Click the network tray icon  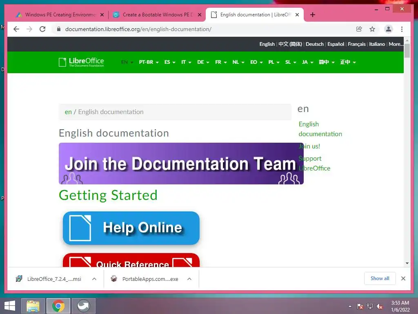(370, 306)
